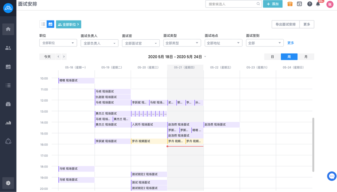Image resolution: width=337 pixels, height=192 pixels.
Task: Open the user avatar 张
Action: coord(330,4)
